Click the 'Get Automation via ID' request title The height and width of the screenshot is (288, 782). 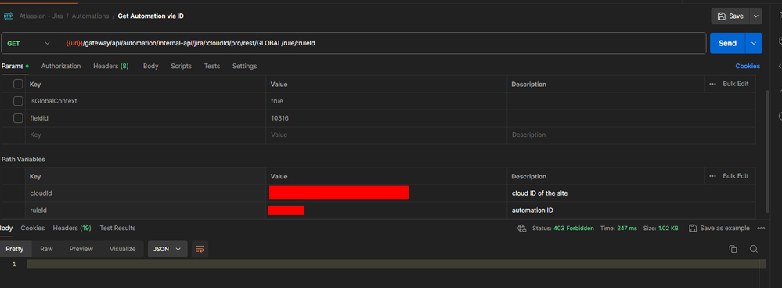tap(150, 16)
